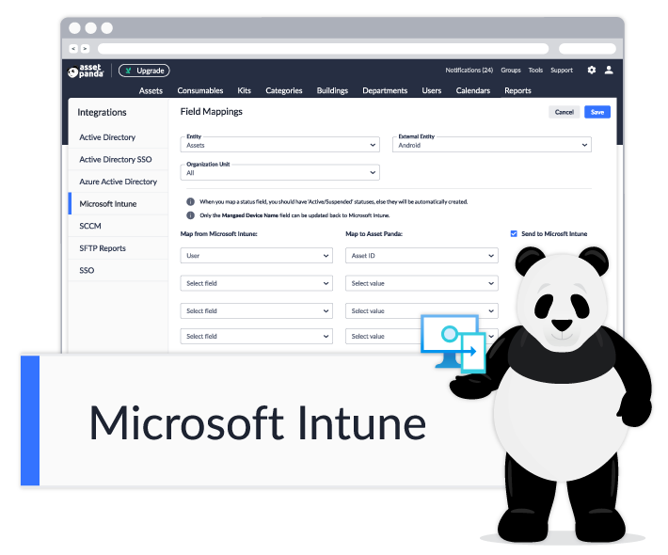Open the first Select field dropdown
Screen dimensions: 668x555
point(257,283)
